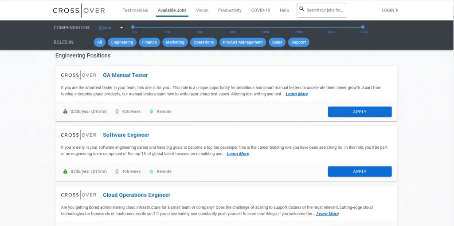This screenshot has height=226, width=454.
Task: Toggle the Product Management roles filter
Action: click(x=243, y=42)
